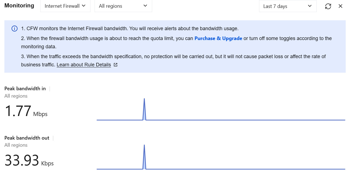This screenshot has height=181, width=352.
Task: Expand the All regions selector
Action: pyautogui.click(x=123, y=6)
